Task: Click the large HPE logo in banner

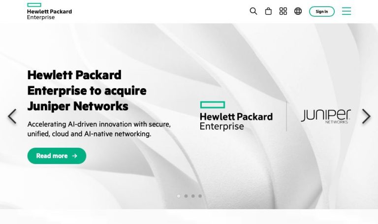Action: (236, 116)
